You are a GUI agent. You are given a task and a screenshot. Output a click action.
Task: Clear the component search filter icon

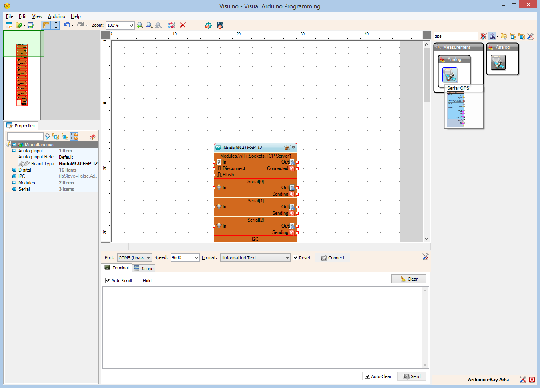pyautogui.click(x=484, y=36)
